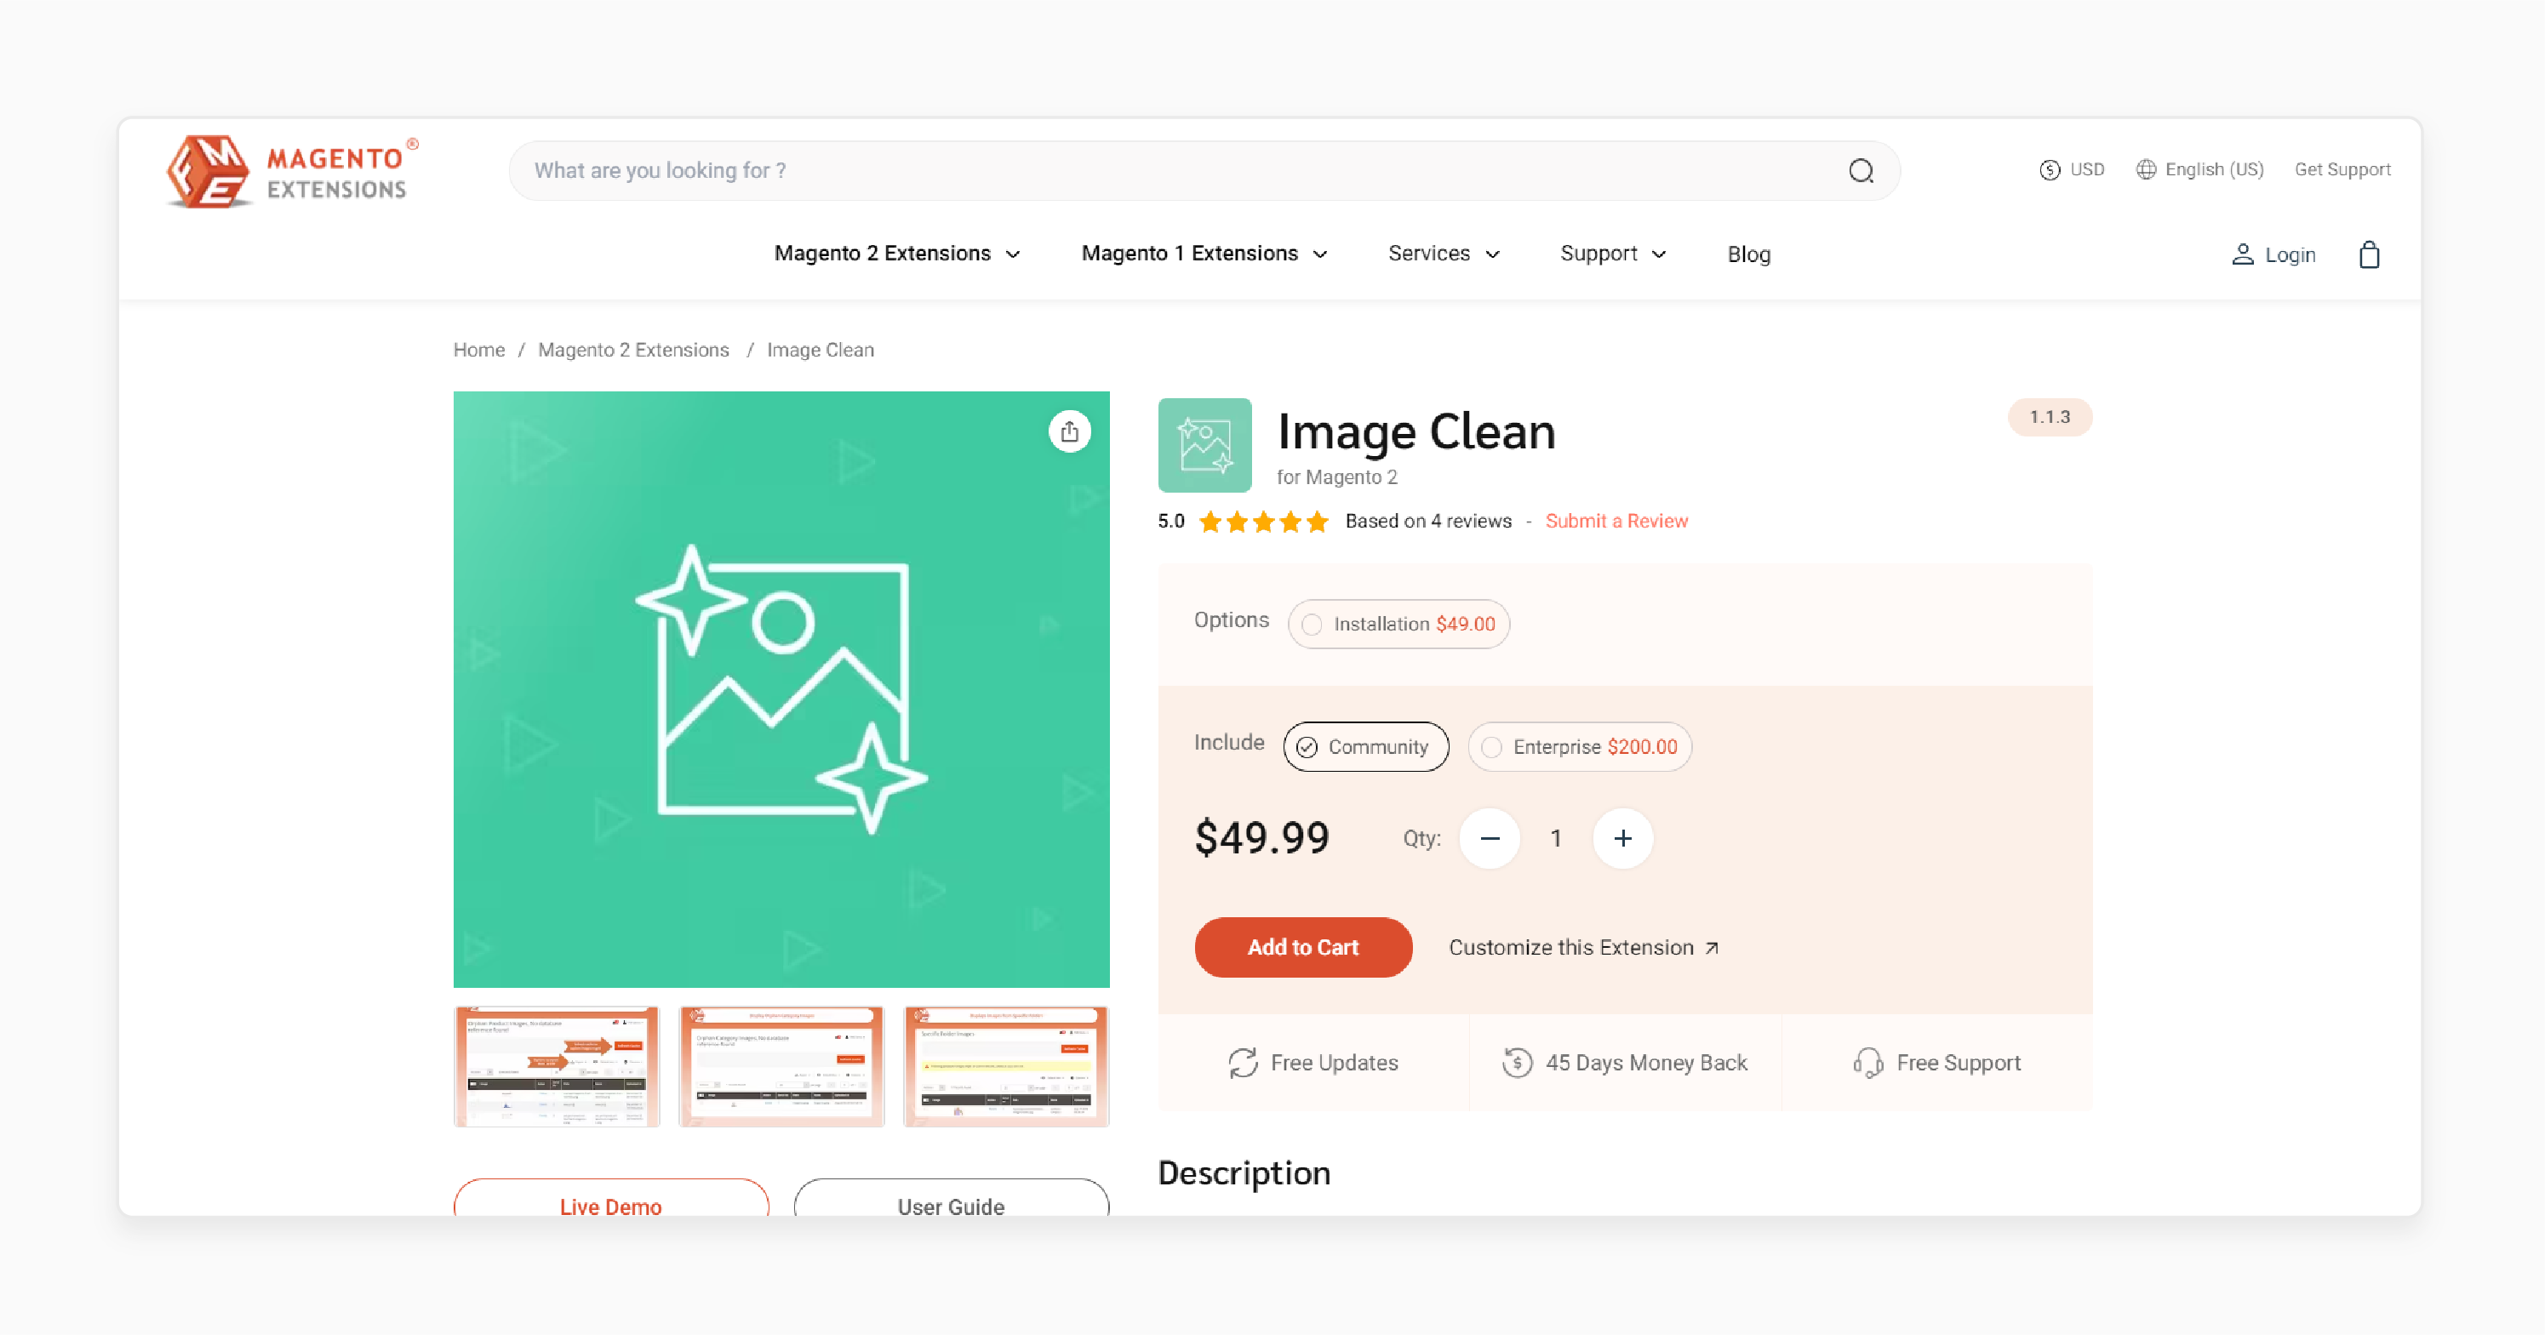2545x1335 pixels.
Task: Expand the Support menu
Action: coord(1613,254)
